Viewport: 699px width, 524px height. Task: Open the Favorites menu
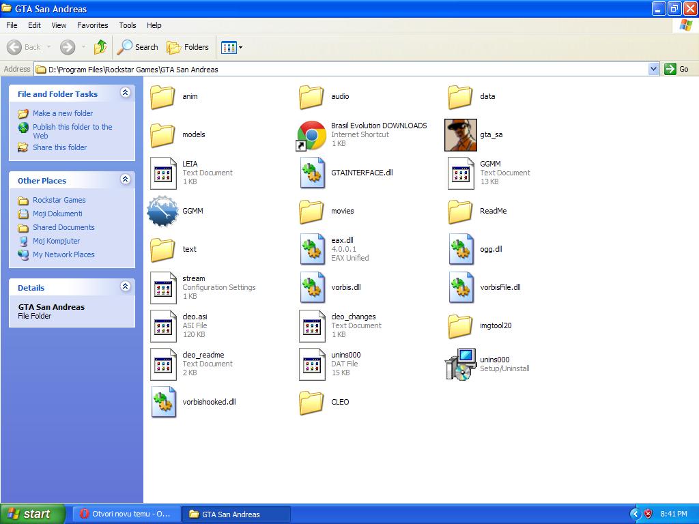click(92, 25)
